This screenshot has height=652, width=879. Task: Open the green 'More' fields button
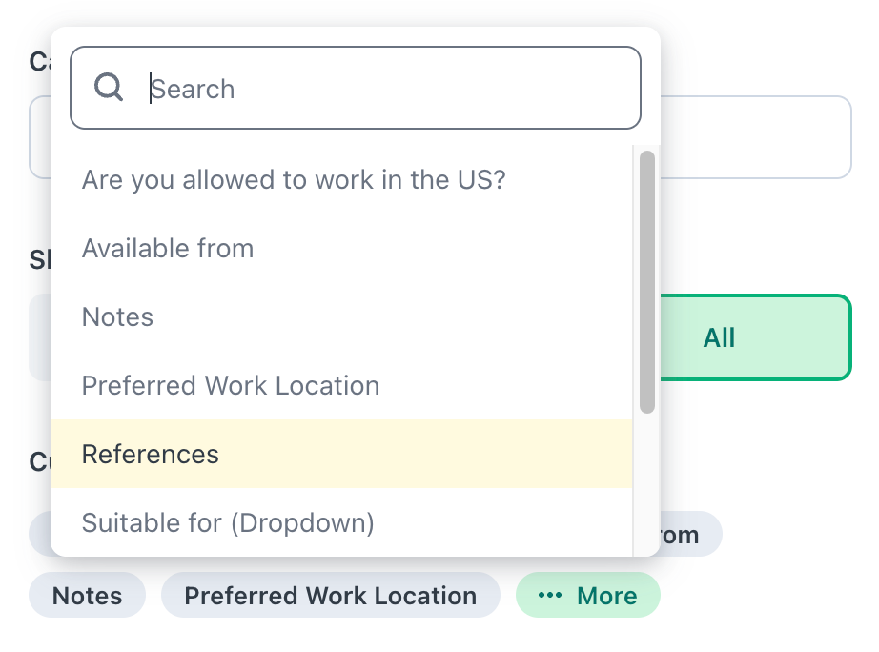coord(588,596)
